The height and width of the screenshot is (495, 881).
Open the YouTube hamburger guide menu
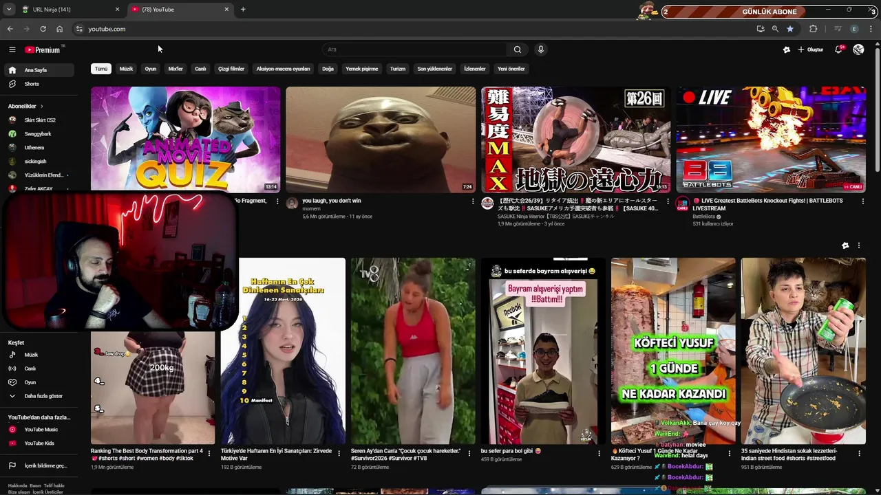[x=12, y=49]
